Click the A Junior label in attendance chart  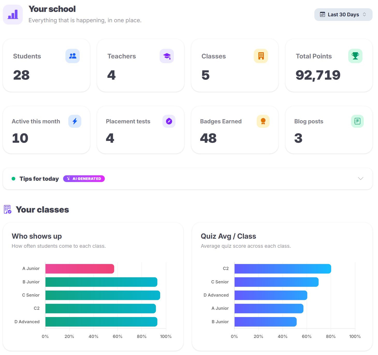point(31,268)
